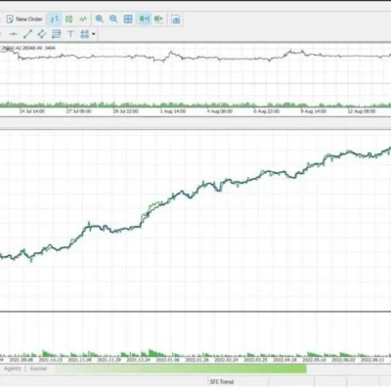Click the '2022.05.16' date label
The width and height of the screenshot is (391, 391).
point(314,360)
